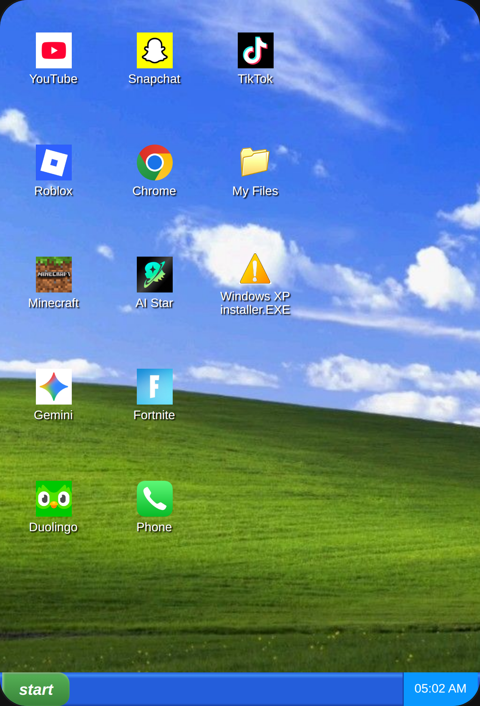The width and height of the screenshot is (480, 706).
Task: Open the green Phone app icon
Action: [x=155, y=499]
